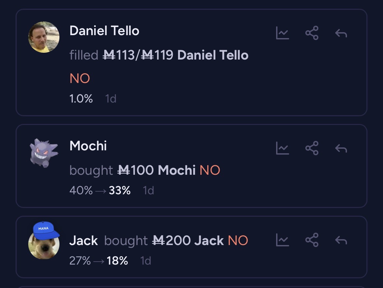Share Mochi's NO bet
The height and width of the screenshot is (288, 383).
[x=312, y=148]
